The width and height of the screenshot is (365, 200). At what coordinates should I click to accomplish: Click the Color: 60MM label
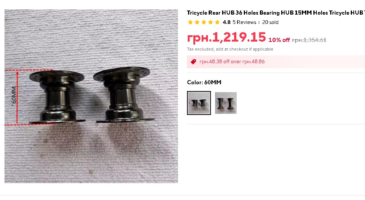tap(204, 82)
